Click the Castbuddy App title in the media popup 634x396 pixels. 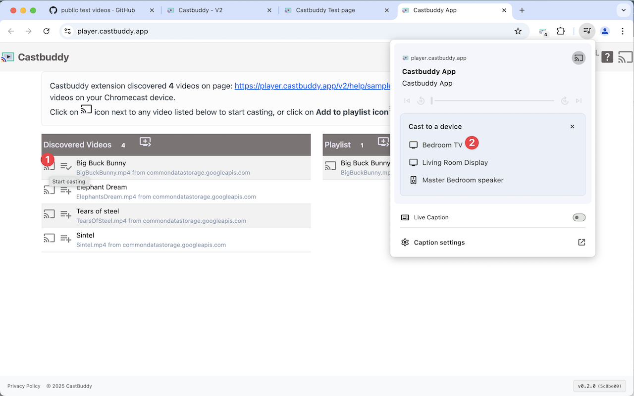pyautogui.click(x=429, y=72)
